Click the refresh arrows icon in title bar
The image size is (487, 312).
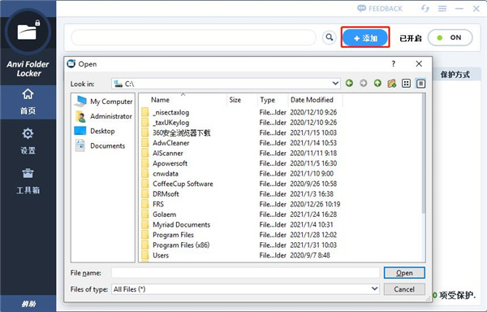tap(425, 8)
